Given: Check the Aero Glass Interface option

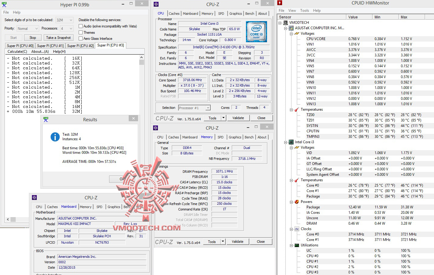Looking at the screenshot, I should [x=81, y=38].
